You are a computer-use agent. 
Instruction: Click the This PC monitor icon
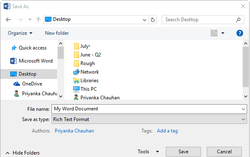[x=76, y=89]
